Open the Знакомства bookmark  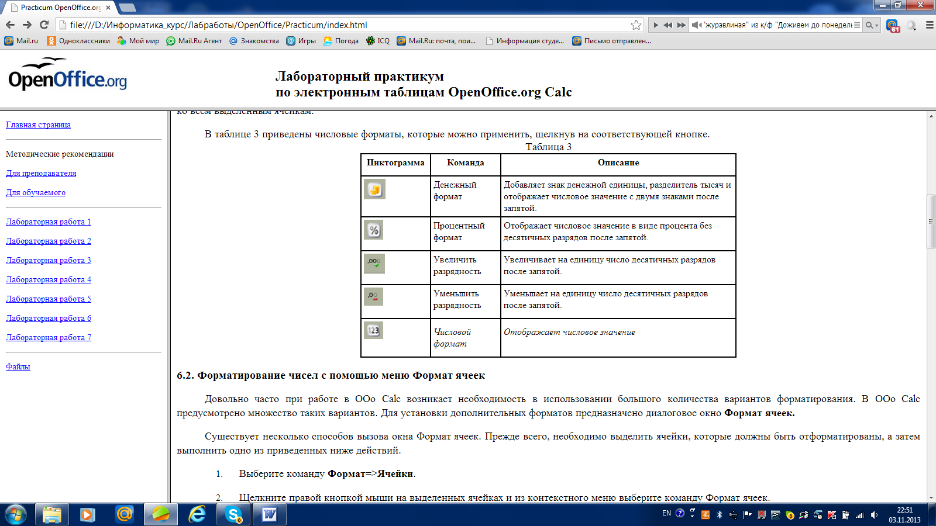click(254, 41)
